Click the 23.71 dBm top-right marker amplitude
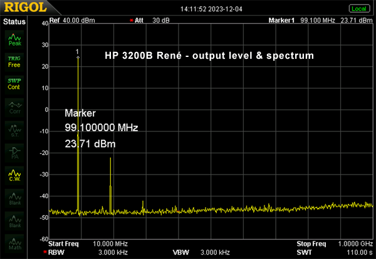 [x=357, y=21]
